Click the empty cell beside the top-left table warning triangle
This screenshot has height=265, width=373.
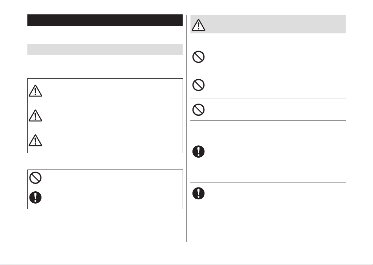[113, 91]
